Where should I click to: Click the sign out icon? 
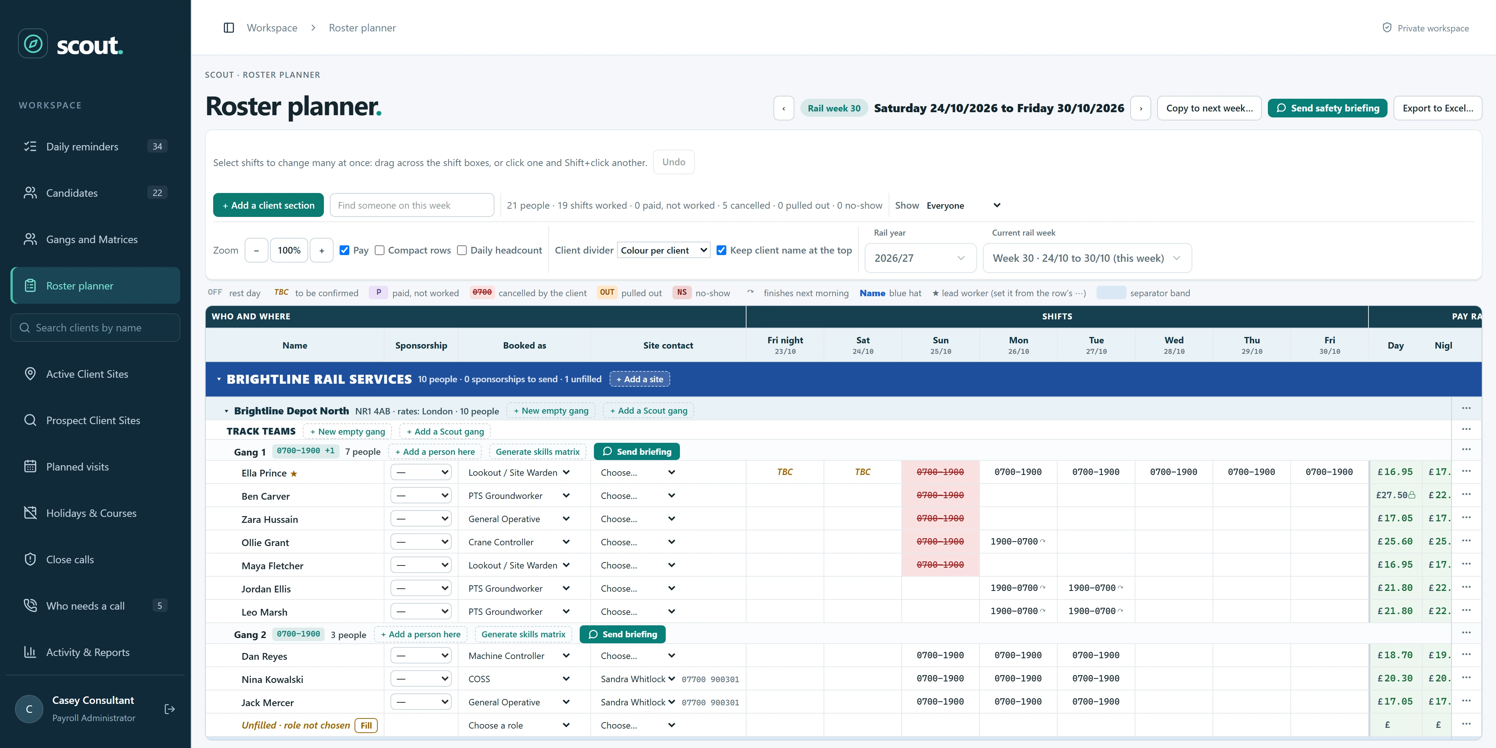(169, 709)
